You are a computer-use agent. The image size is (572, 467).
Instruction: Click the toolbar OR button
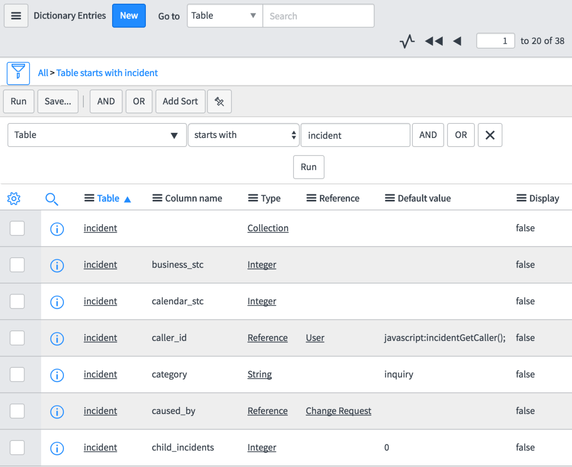(139, 101)
